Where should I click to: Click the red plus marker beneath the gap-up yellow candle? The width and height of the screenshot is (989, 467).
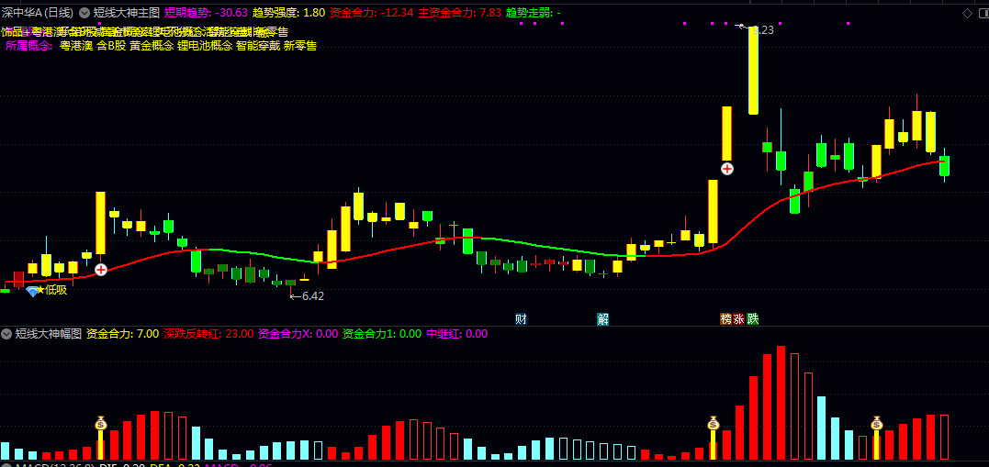click(726, 169)
